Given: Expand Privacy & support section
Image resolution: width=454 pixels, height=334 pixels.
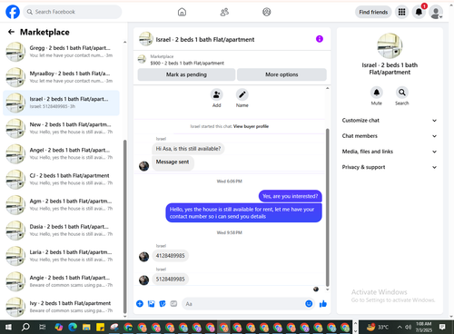Looking at the screenshot, I should (x=390, y=167).
